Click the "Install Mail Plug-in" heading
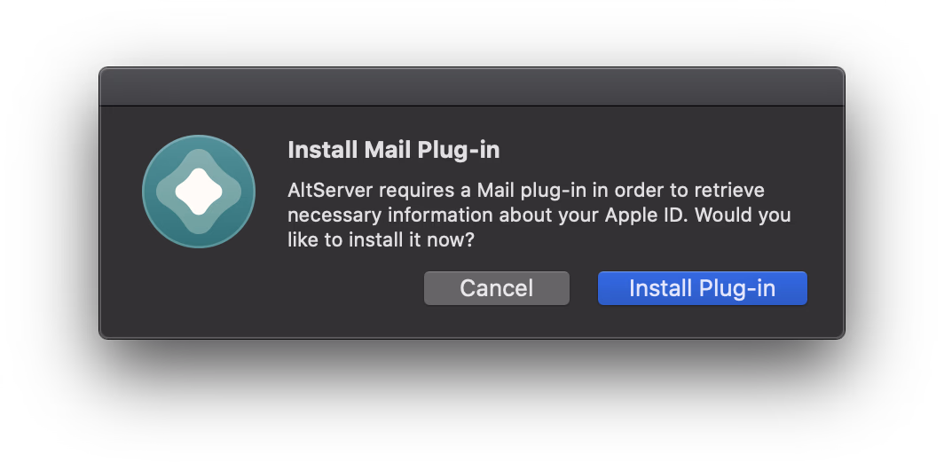 click(393, 150)
